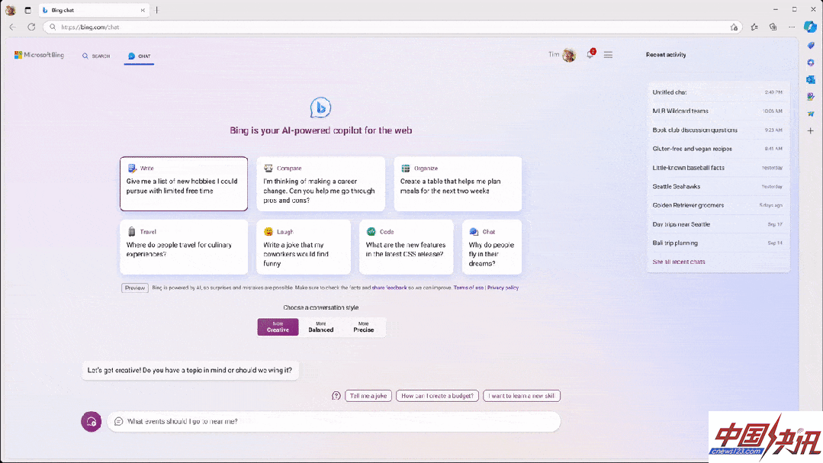The image size is (823, 463).
Task: Click the address bar showing bing.com/chat
Action: (393, 27)
